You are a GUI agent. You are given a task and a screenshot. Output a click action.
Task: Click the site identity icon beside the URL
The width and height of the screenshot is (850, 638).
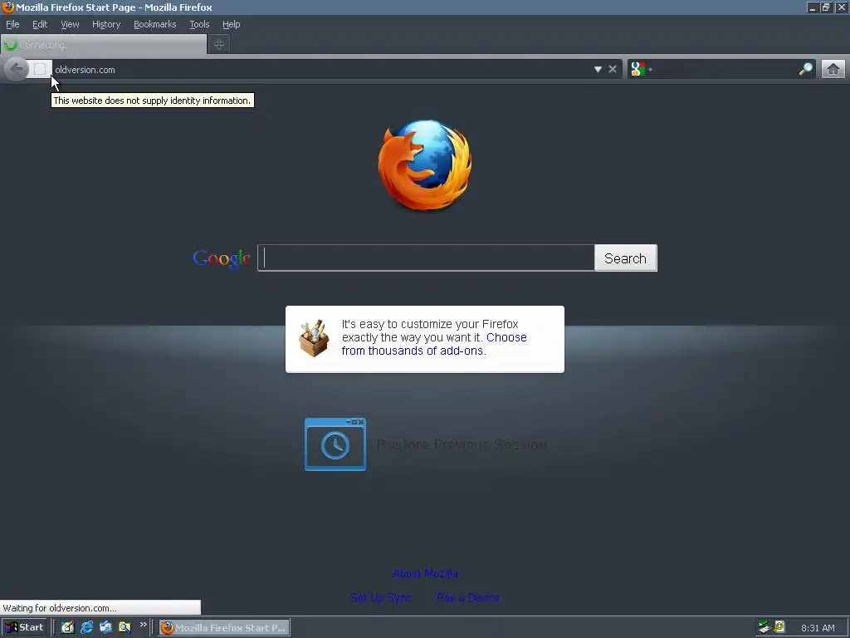(40, 69)
